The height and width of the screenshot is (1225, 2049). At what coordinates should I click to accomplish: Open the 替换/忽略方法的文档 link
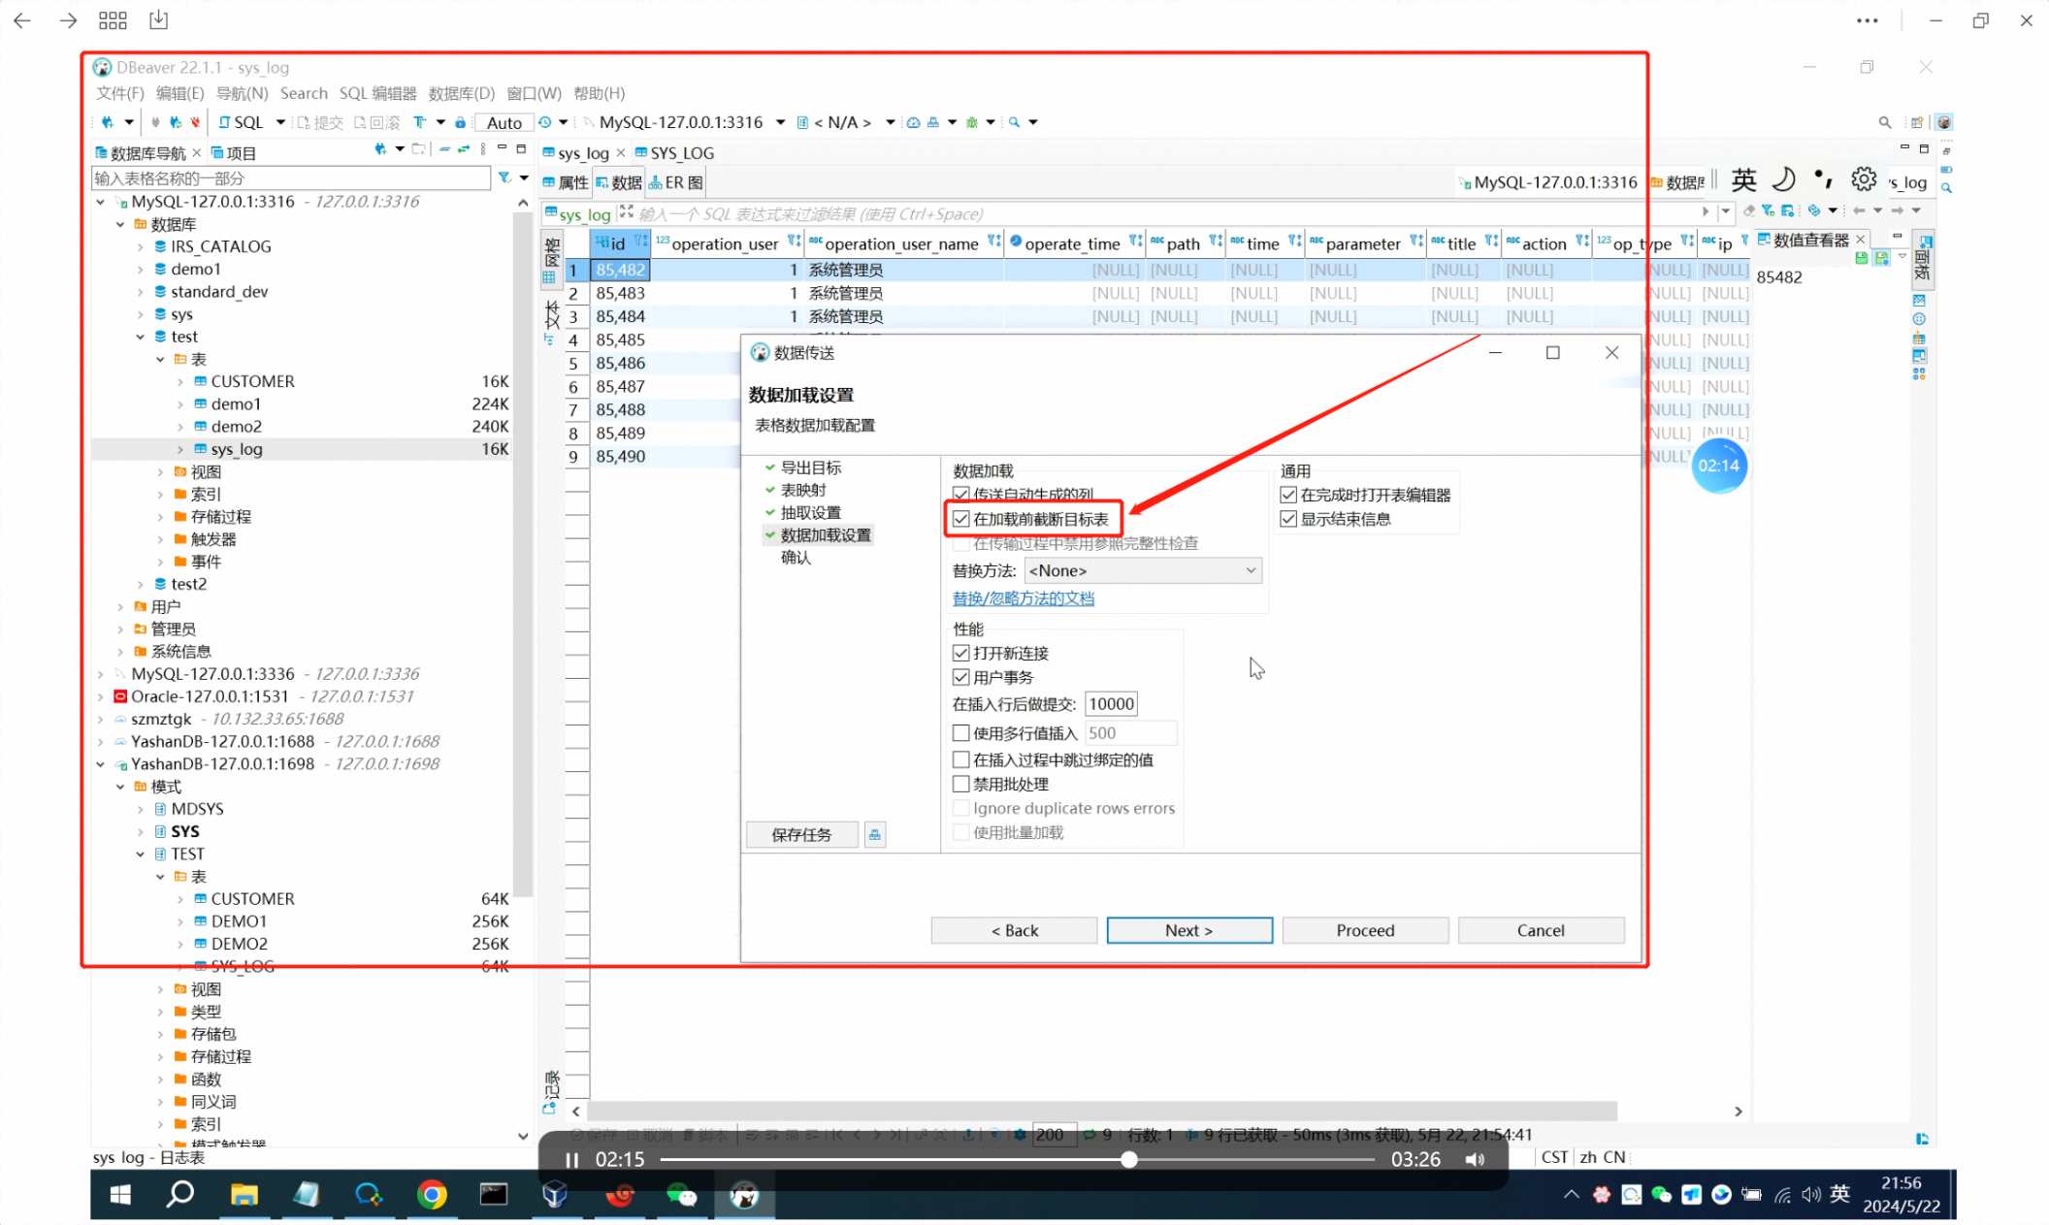click(x=1023, y=598)
